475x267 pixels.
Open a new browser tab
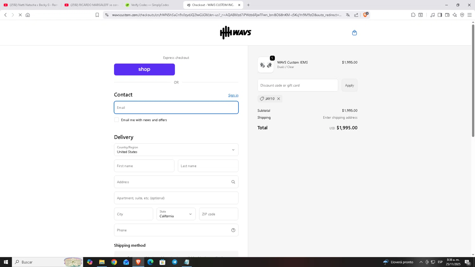[248, 5]
